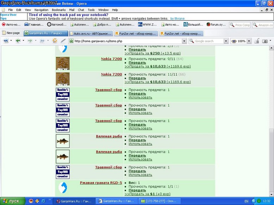Image resolution: width=274 pixels, height=205 pixels.
Task: Click the Ithrane author link in Opera tips
Action: [x=178, y=19]
